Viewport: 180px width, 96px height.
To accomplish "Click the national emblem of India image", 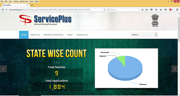I will (x=155, y=20).
